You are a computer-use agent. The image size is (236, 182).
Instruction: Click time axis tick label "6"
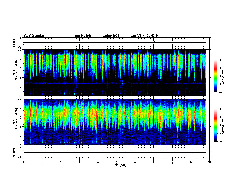coord(135,162)
